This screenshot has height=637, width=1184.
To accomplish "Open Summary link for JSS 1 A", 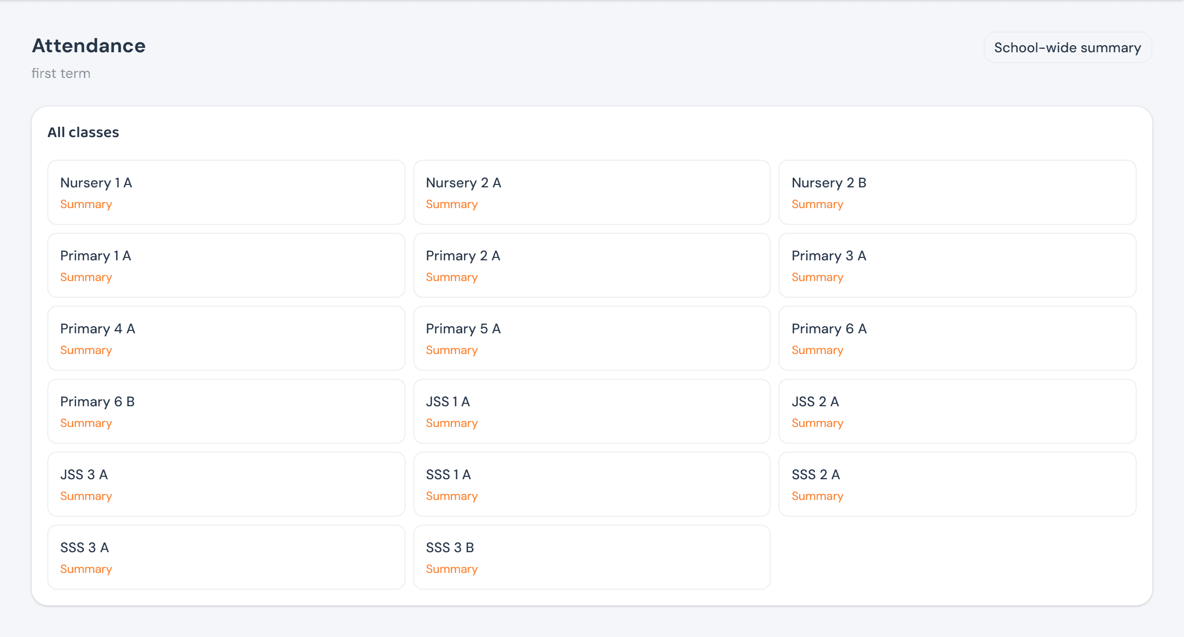I will [x=452, y=423].
